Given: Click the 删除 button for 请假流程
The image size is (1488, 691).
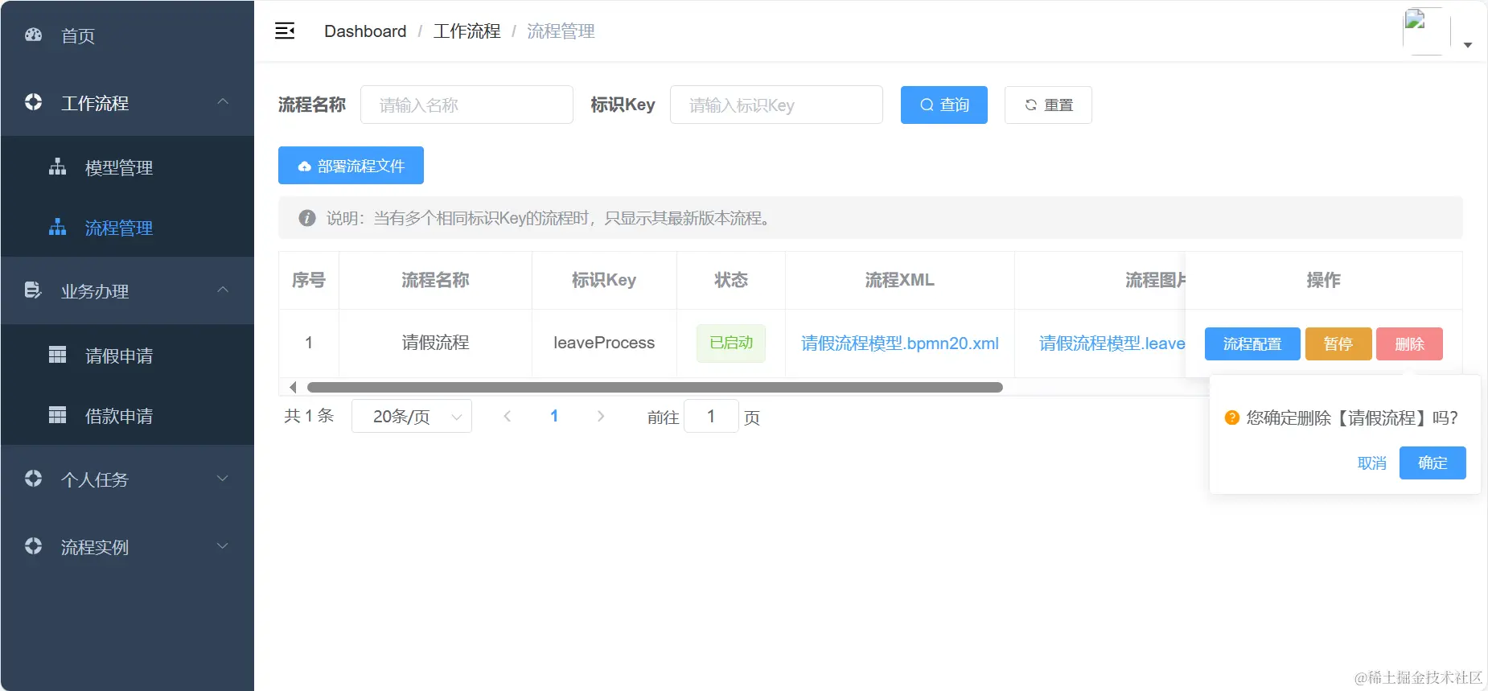Looking at the screenshot, I should (1409, 343).
